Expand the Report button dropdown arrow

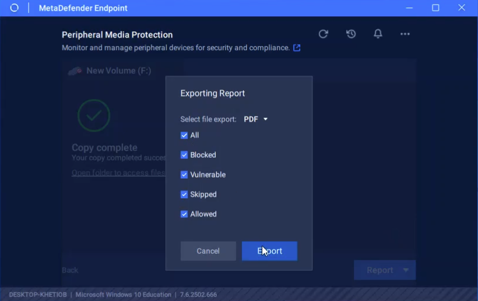[x=406, y=270]
